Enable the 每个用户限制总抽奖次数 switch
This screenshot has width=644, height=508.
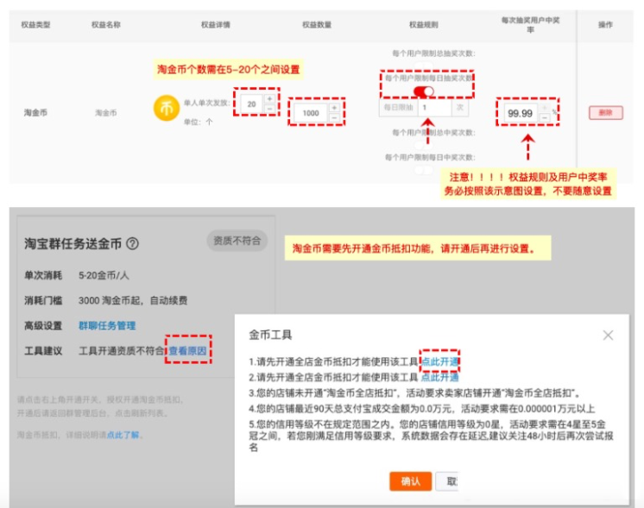(424, 66)
